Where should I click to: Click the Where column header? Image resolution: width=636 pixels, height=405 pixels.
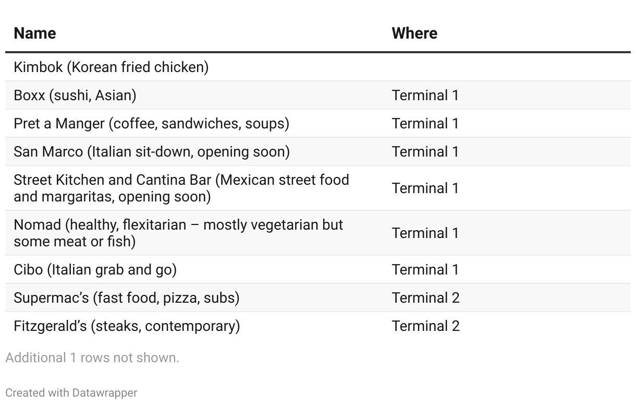coord(414,33)
